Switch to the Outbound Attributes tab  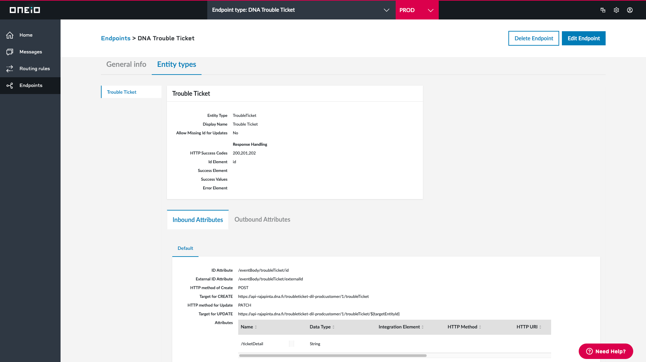[x=262, y=220]
